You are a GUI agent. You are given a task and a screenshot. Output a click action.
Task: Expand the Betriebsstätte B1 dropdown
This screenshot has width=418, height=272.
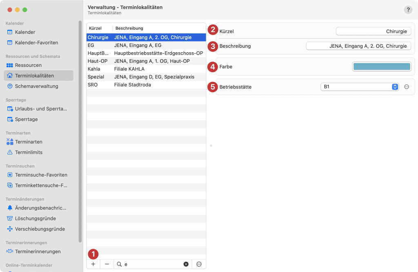coord(395,87)
